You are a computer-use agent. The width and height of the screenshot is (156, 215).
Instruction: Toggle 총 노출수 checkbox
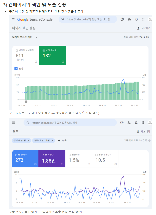click(x=43, y=155)
